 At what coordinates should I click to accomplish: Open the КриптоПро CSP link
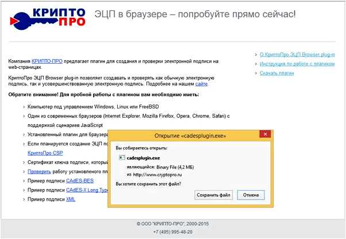(x=45, y=153)
